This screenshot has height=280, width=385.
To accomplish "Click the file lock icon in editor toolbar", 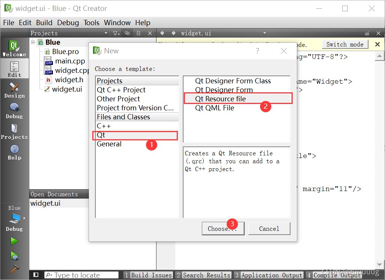I will pos(367,33).
